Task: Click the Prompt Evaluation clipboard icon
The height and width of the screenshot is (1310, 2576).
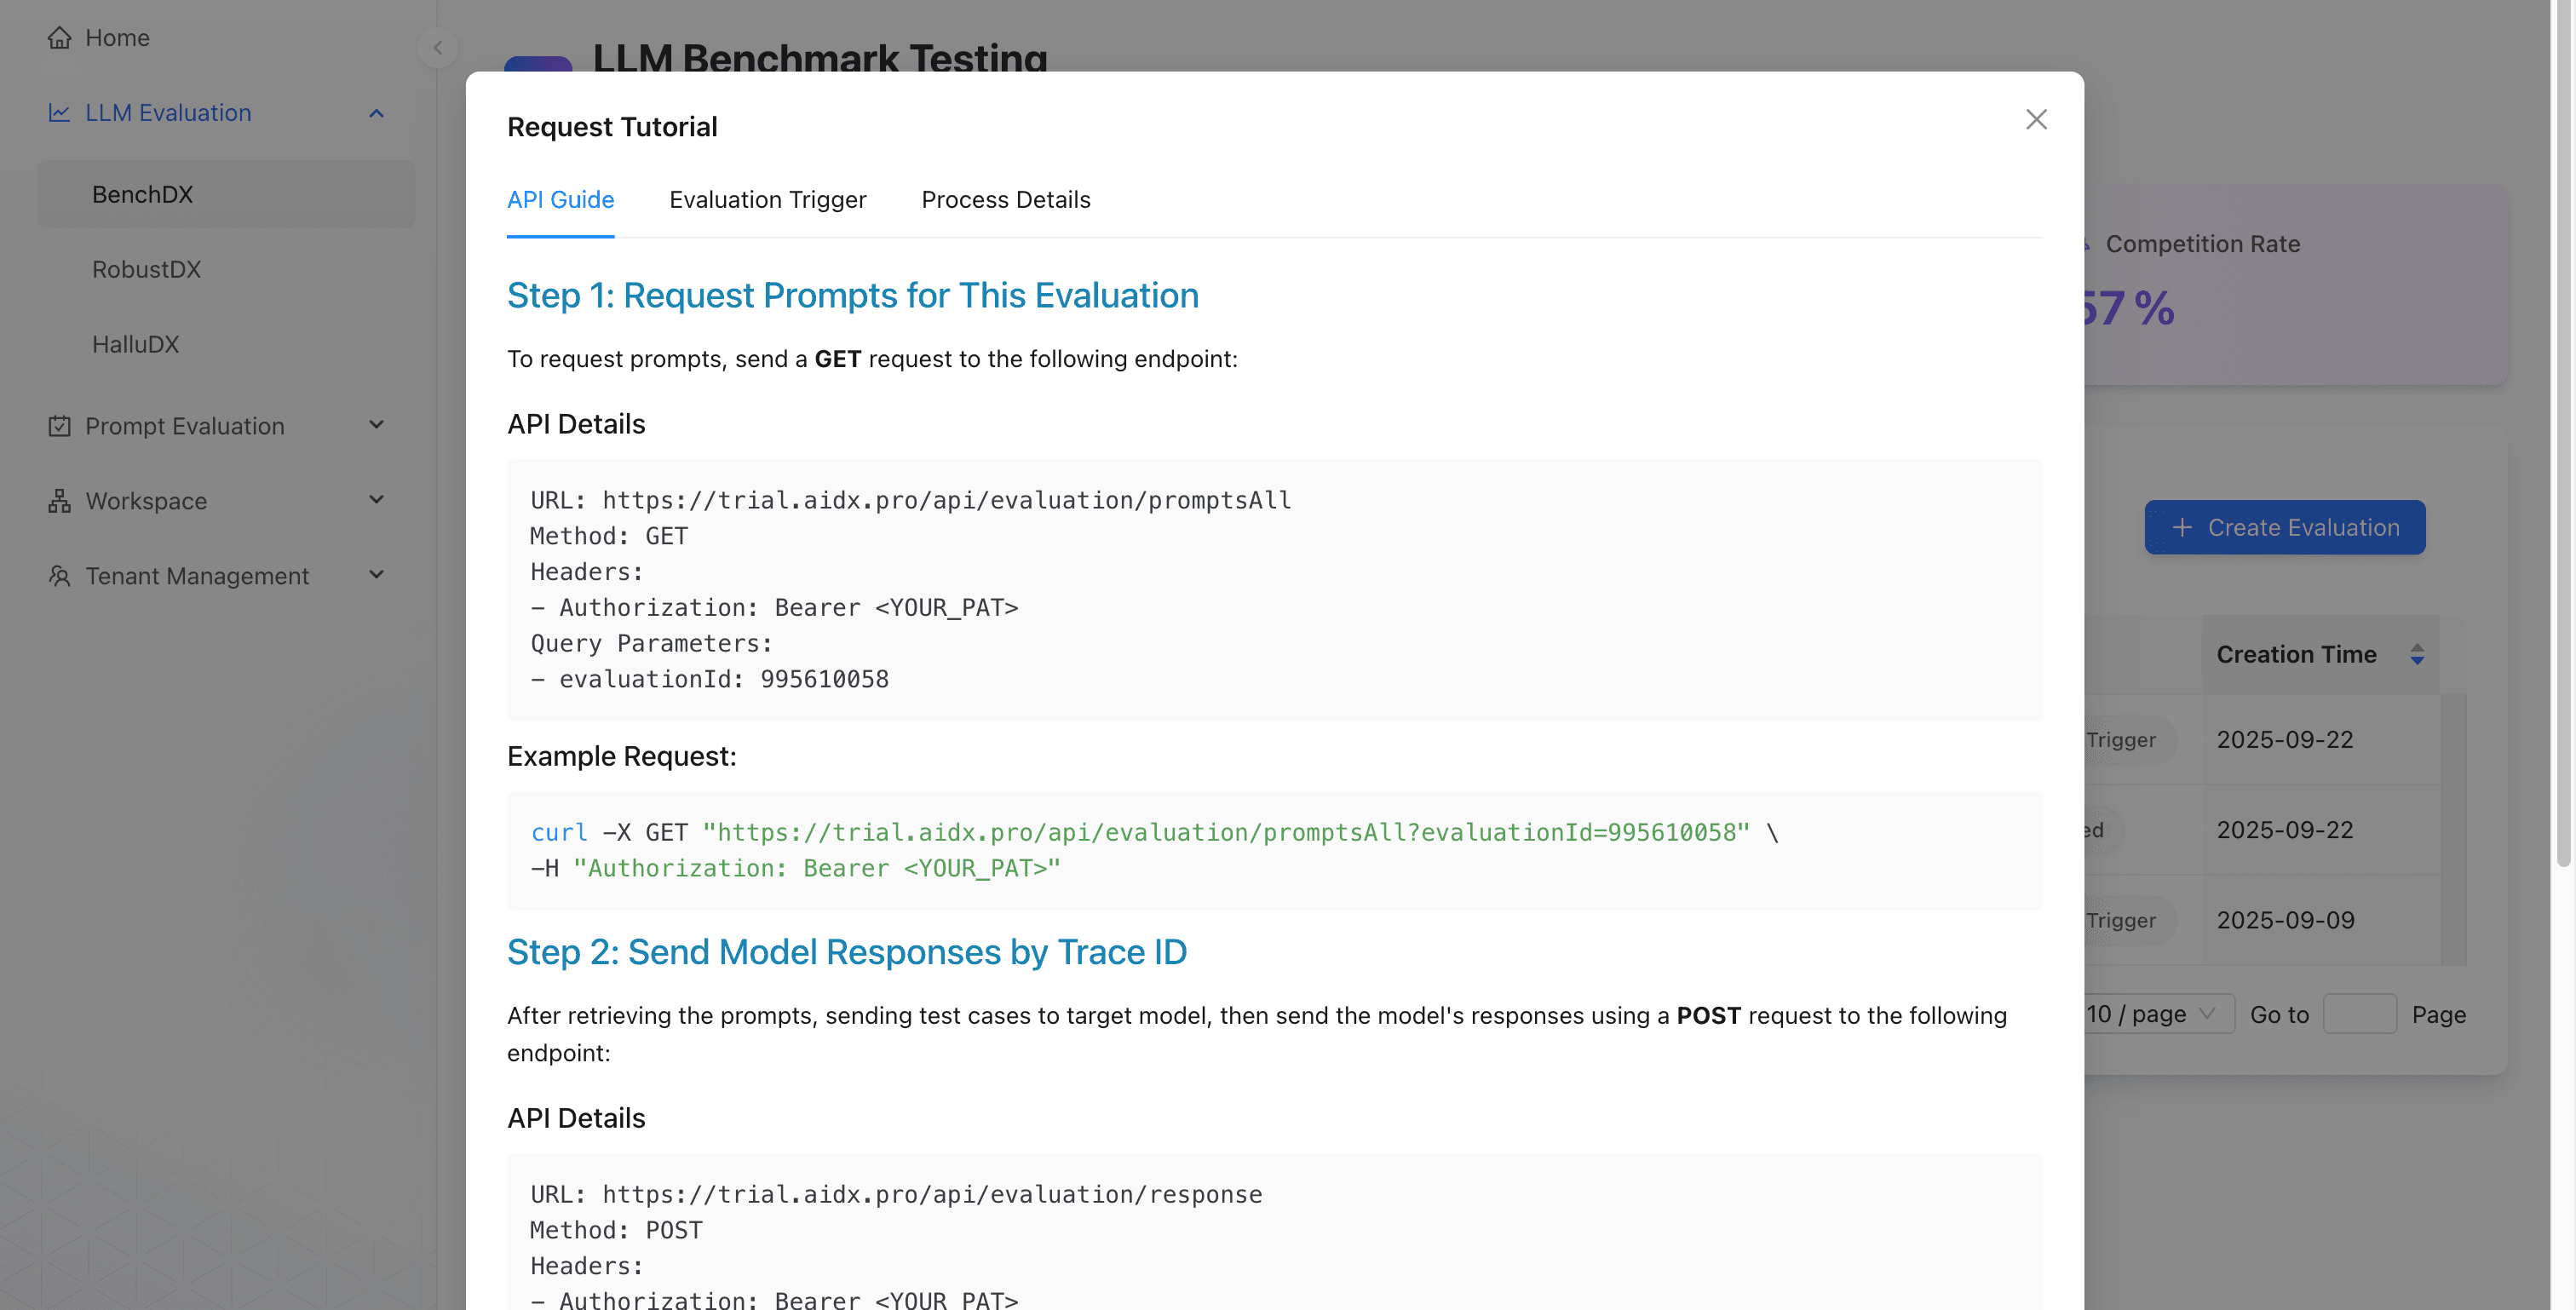Action: pos(60,426)
